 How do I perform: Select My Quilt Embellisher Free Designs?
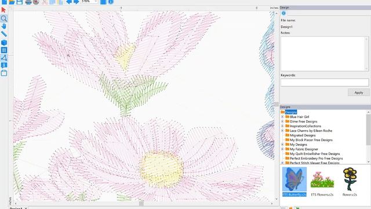tap(315, 154)
